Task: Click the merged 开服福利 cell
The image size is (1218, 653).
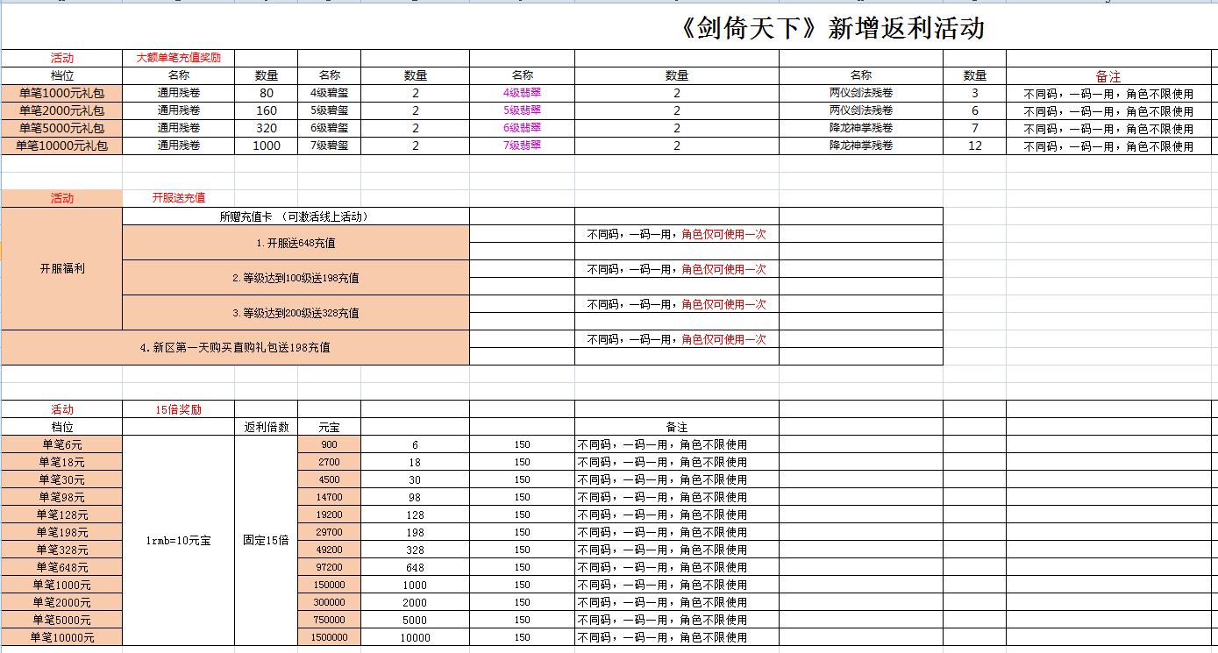Action: [62, 268]
